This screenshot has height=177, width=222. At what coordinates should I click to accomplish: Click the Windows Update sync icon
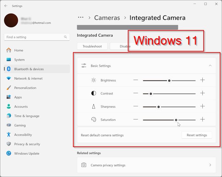click(9, 153)
